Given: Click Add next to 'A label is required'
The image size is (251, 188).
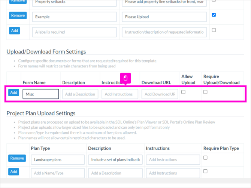Looking at the screenshot, I should click(x=15, y=31).
